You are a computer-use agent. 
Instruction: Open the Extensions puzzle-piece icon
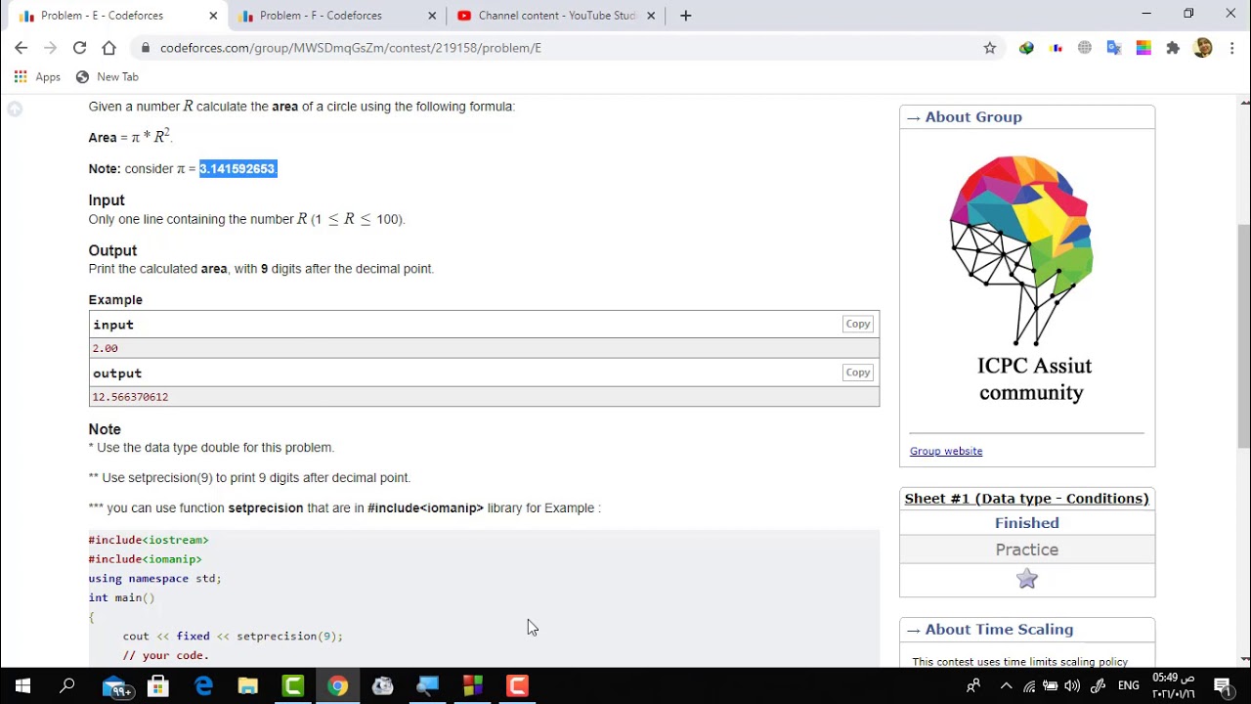click(1173, 48)
